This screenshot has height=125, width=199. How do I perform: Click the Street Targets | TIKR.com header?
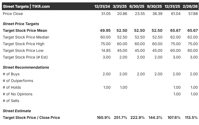26,6
